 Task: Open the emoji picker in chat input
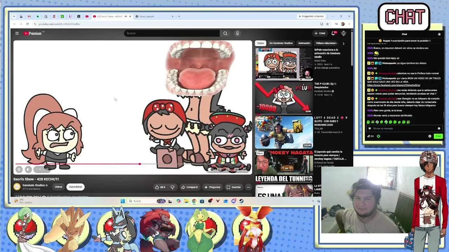[439, 128]
